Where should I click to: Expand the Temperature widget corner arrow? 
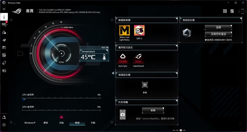(x=107, y=50)
